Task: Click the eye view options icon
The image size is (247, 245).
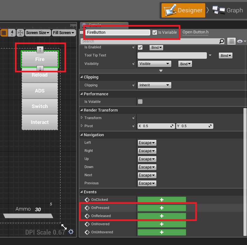Action: (x=240, y=41)
